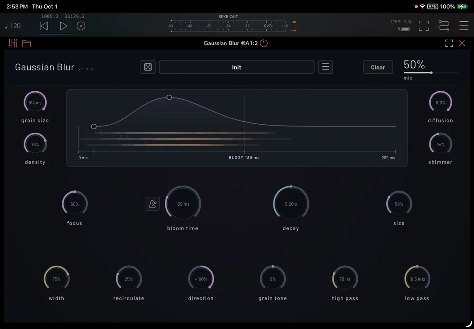
Task: Click the low pass knob
Action: 417,279
